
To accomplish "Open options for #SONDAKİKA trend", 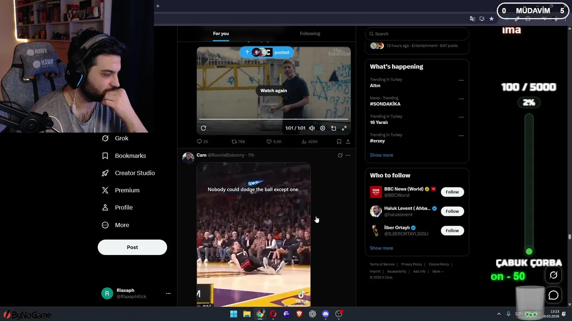I will pos(461,99).
